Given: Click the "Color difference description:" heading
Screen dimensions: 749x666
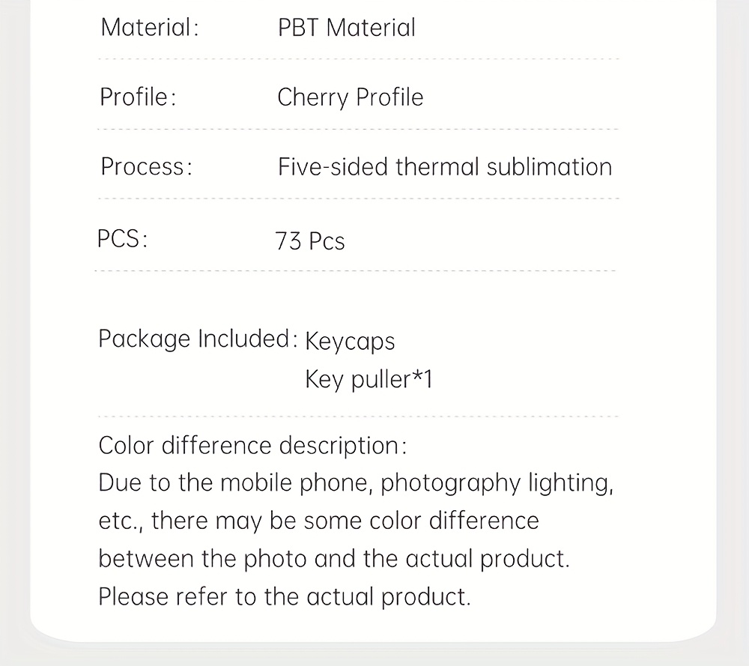Looking at the screenshot, I should (x=252, y=445).
